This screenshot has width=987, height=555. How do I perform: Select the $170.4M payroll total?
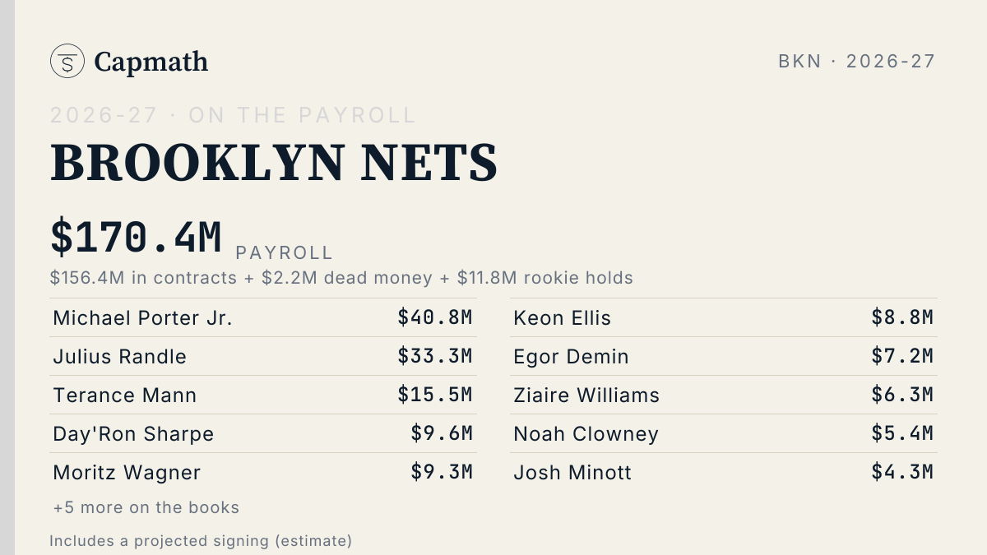pyautogui.click(x=137, y=237)
